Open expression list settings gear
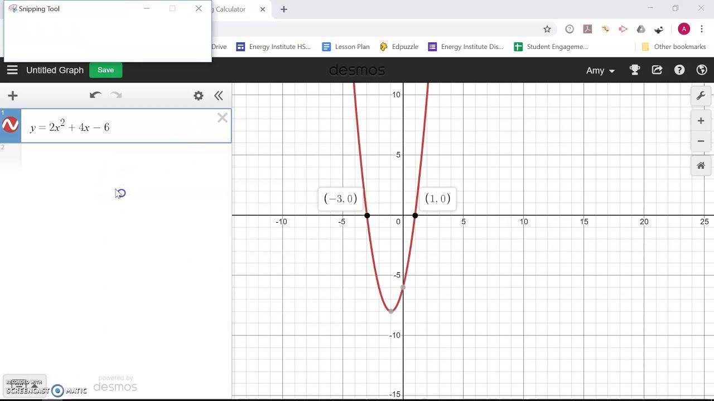 point(199,96)
